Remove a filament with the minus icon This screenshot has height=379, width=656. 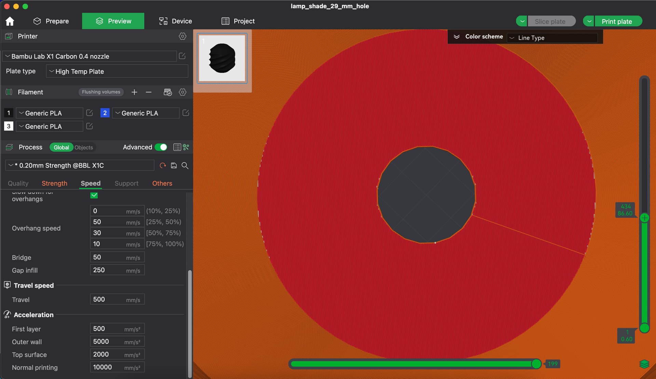coord(149,92)
